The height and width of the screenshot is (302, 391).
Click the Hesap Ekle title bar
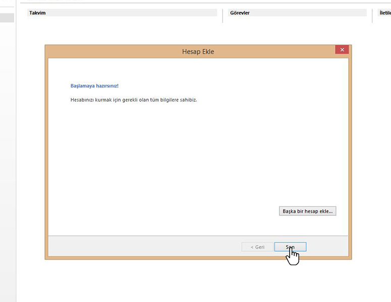[x=198, y=51]
